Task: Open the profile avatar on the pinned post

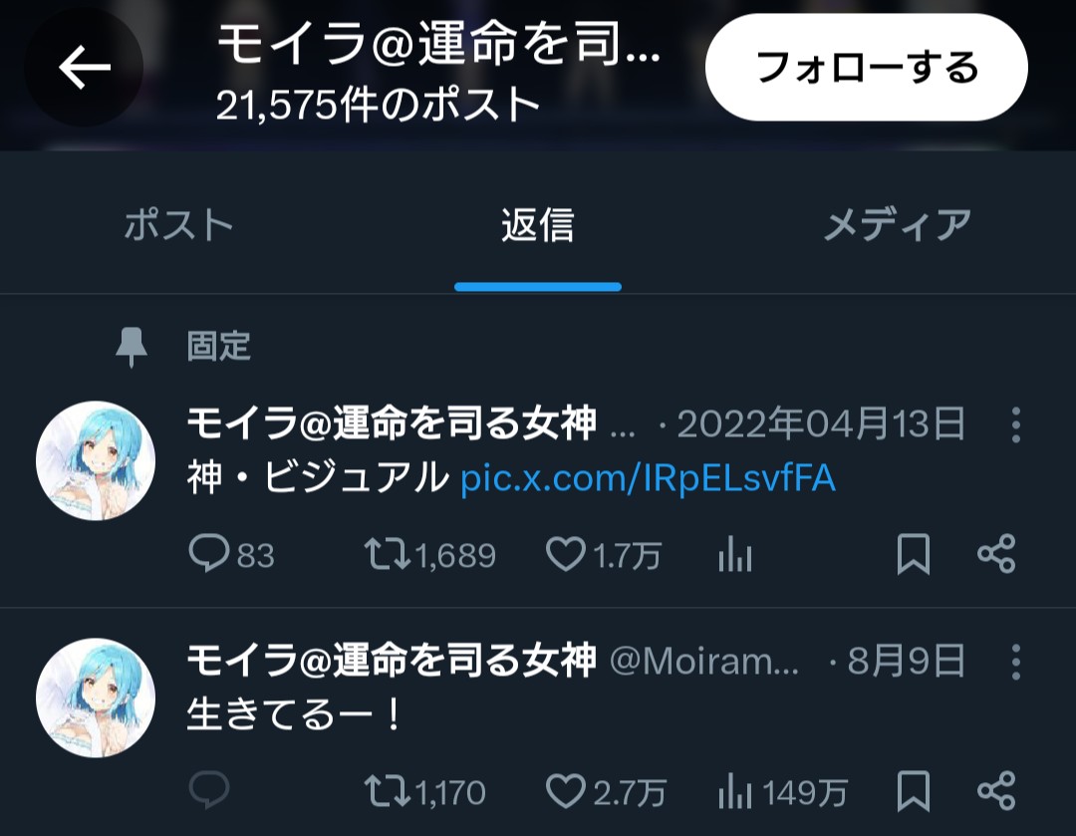Action: click(96, 460)
